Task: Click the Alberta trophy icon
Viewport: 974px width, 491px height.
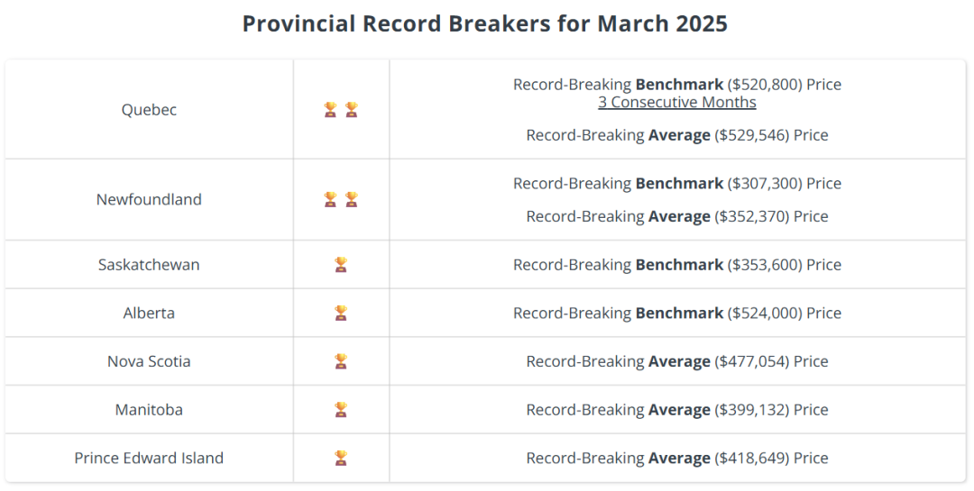Action: [x=341, y=314]
